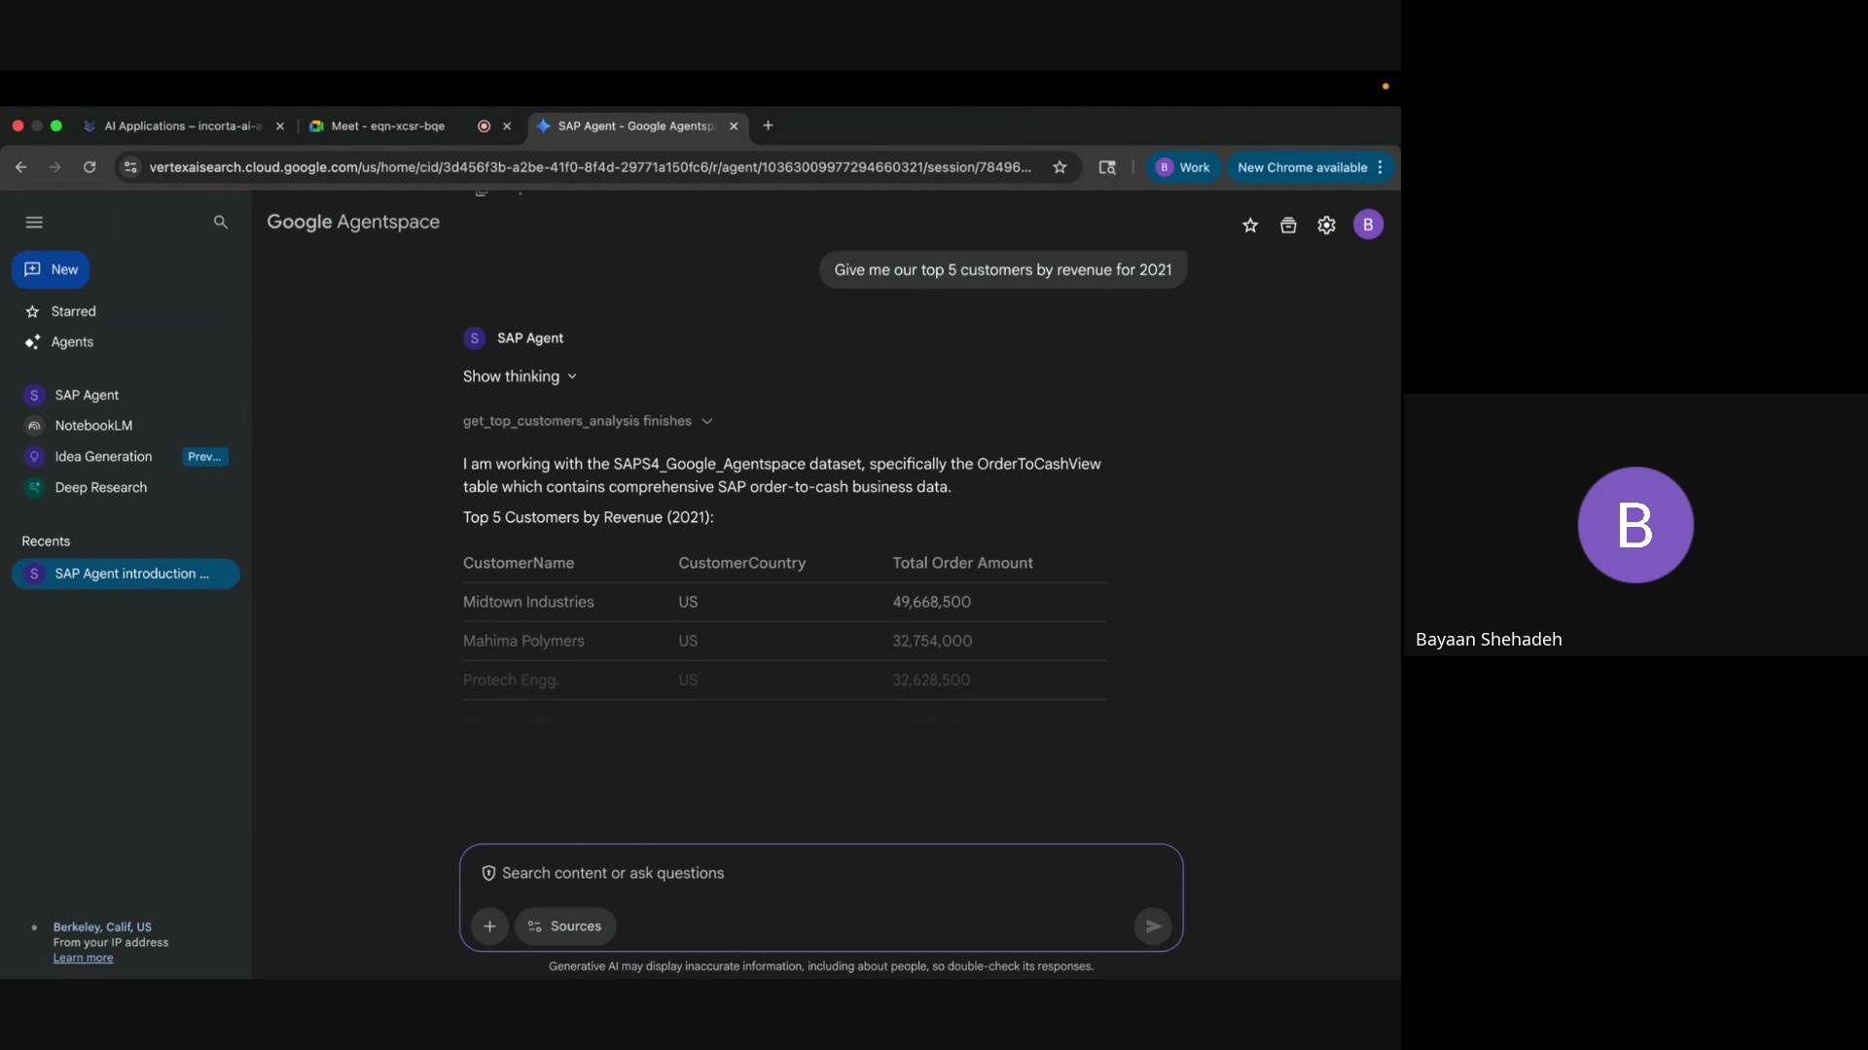
Task: Bookmark the page with the address bar star
Action: click(x=1060, y=167)
